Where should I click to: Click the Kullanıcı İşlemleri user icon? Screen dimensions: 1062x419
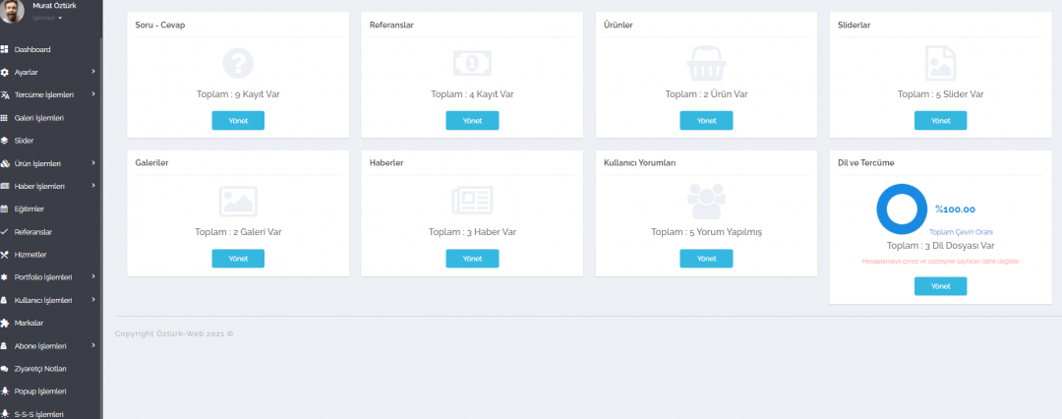[4, 300]
